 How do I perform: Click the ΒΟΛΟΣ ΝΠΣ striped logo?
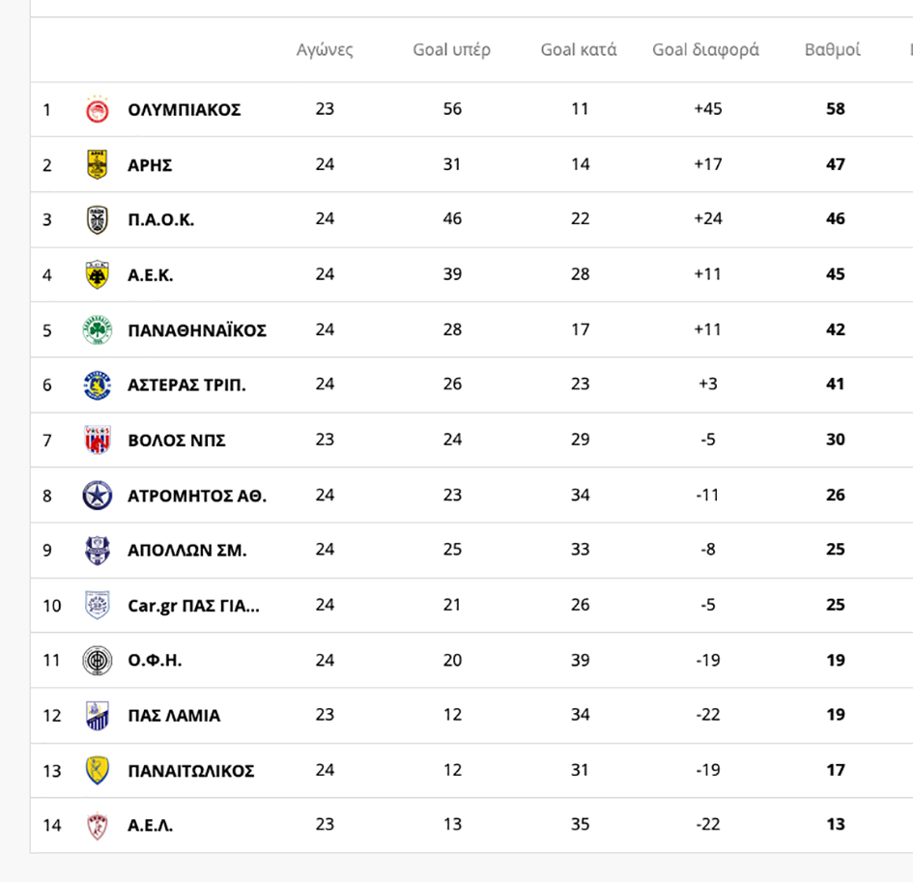98,440
